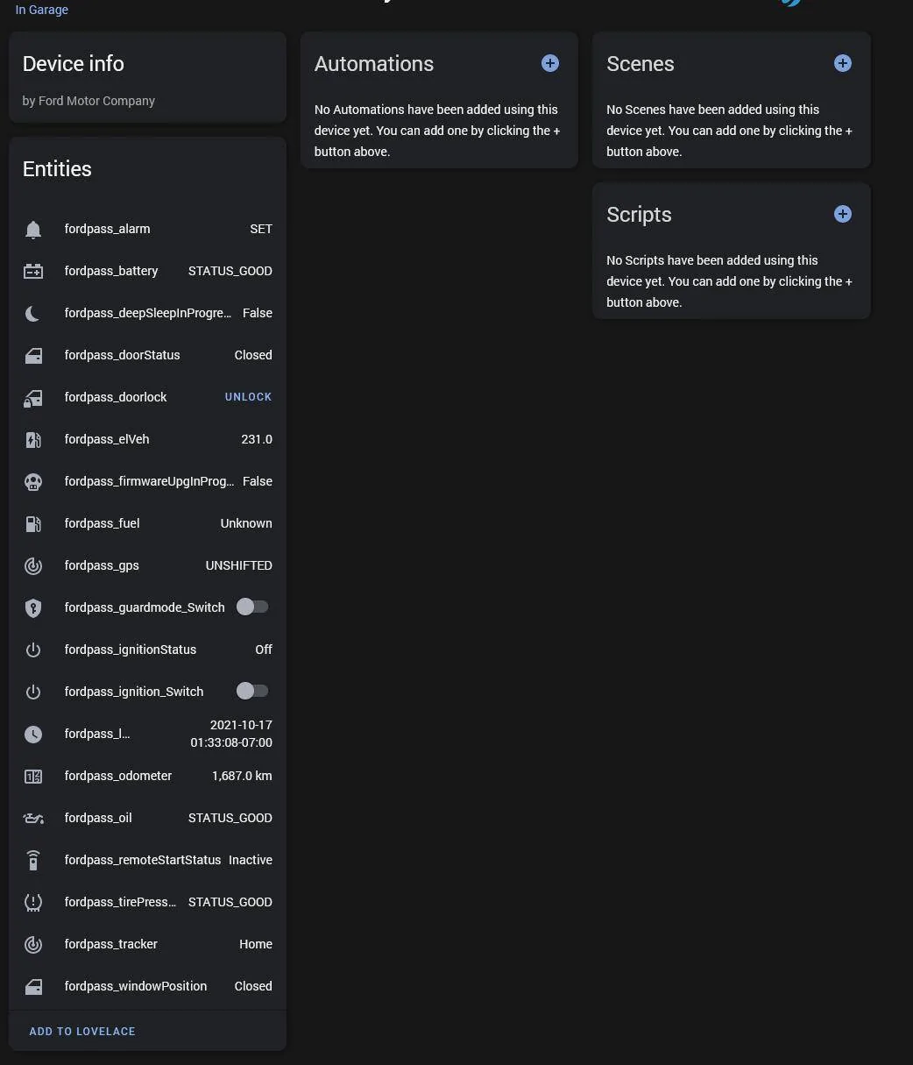The width and height of the screenshot is (913, 1065).
Task: Click the clock icon beside the 2021-10-17 timestamp
Action: coord(33,734)
